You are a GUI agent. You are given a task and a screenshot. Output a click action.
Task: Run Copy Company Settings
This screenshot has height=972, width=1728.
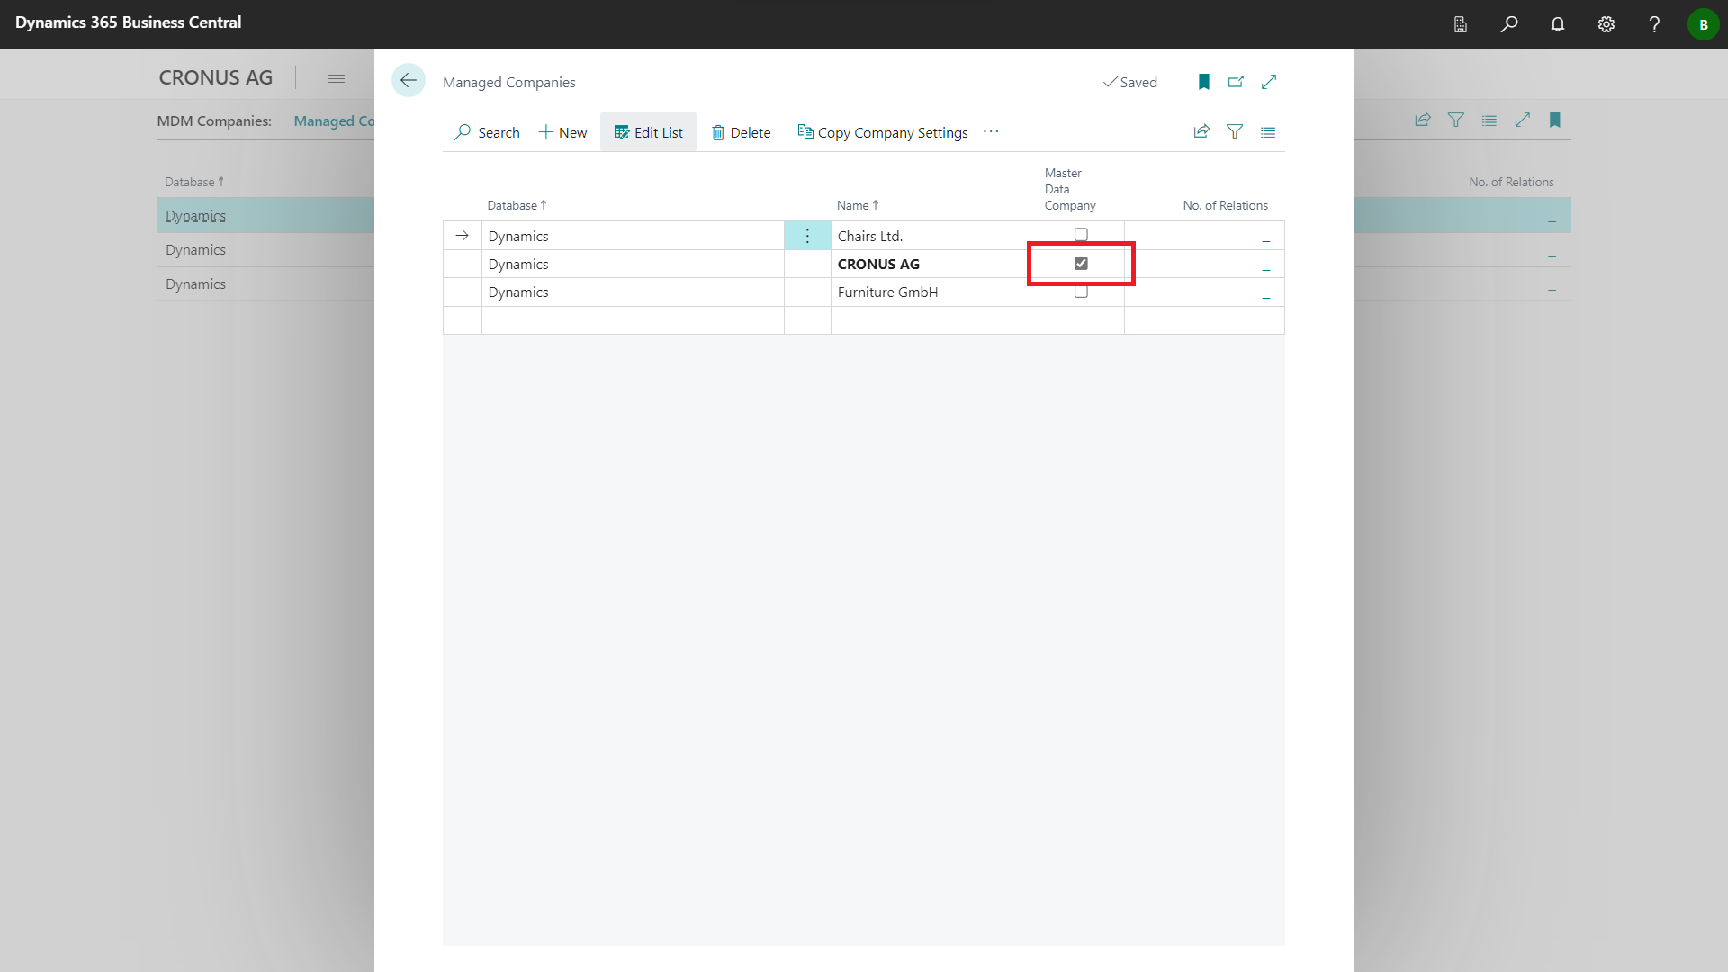883,132
